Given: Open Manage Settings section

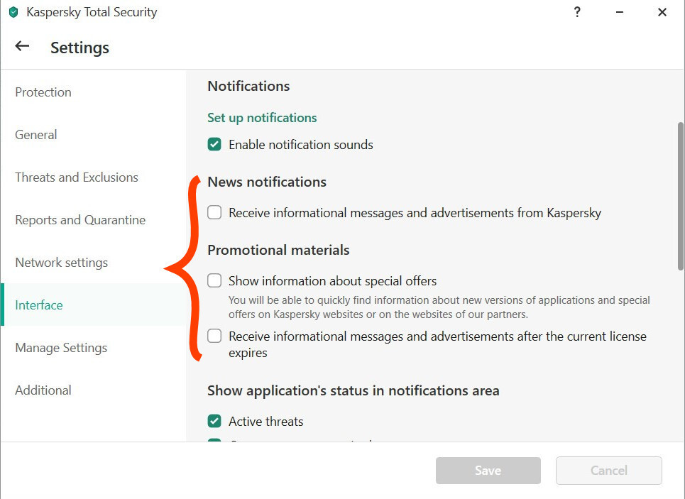Looking at the screenshot, I should tap(61, 348).
